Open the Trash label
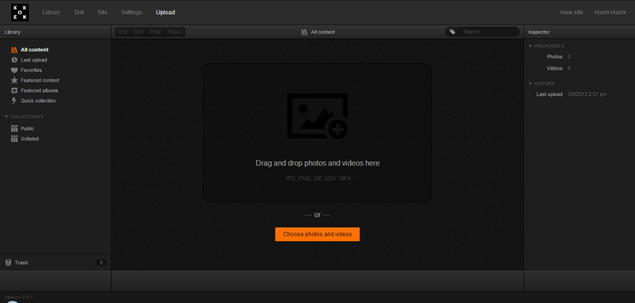The width and height of the screenshot is (635, 303). pyautogui.click(x=21, y=263)
